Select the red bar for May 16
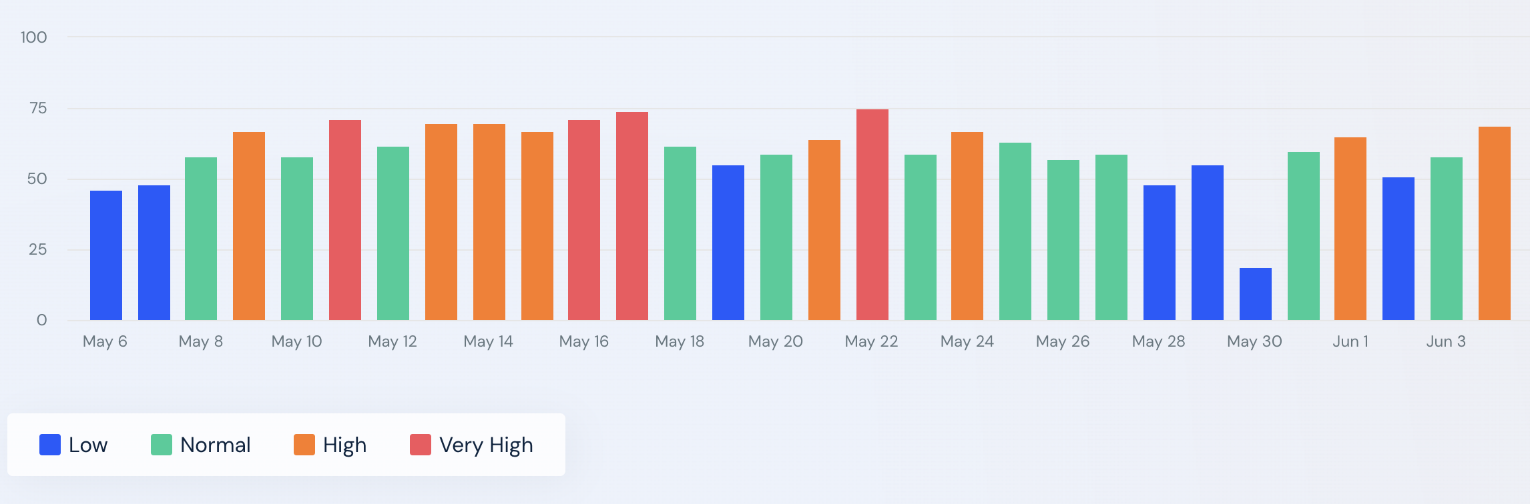The height and width of the screenshot is (504, 1530). click(584, 220)
